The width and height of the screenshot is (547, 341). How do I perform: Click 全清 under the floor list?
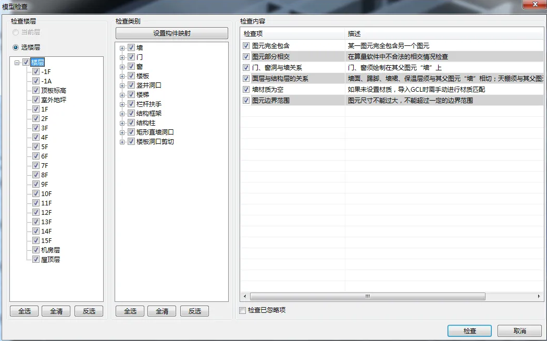pyautogui.click(x=56, y=311)
